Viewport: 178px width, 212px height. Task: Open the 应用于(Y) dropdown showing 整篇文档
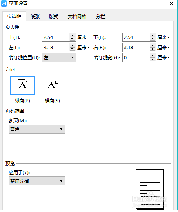[37, 181]
